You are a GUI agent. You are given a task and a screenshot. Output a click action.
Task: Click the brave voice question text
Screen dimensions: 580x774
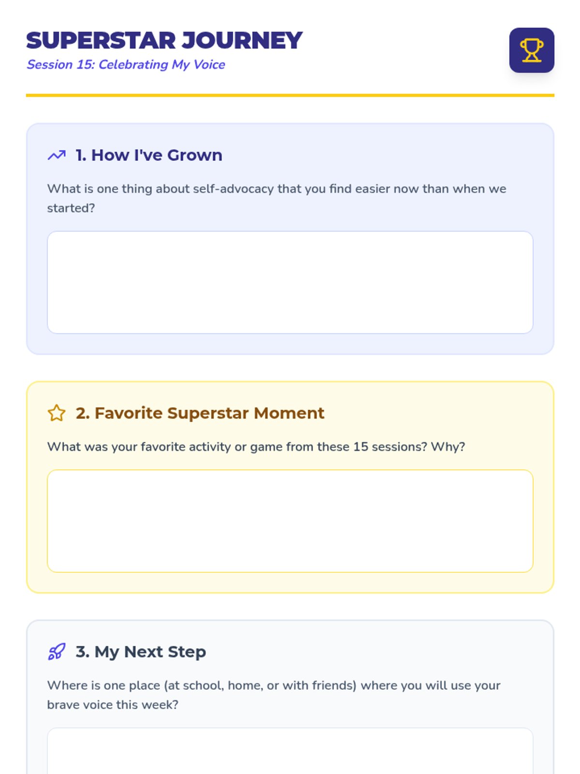(274, 695)
